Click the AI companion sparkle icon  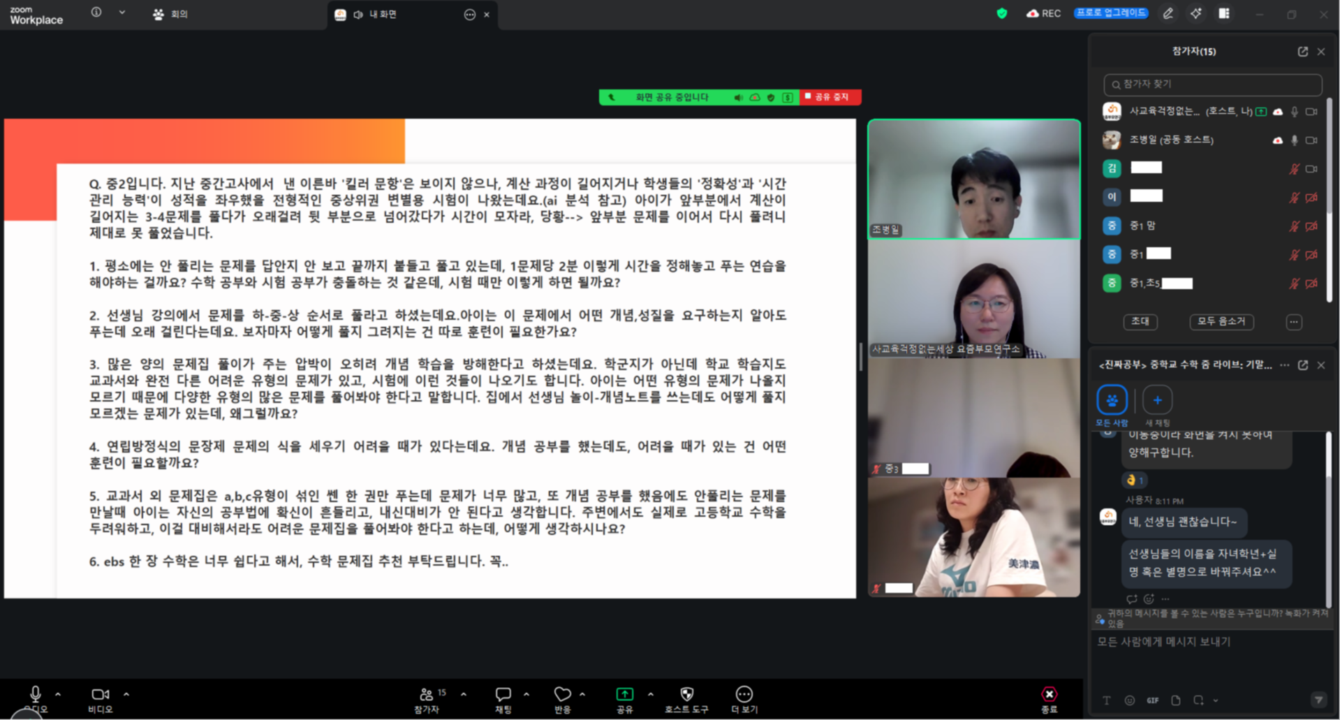(x=1196, y=13)
